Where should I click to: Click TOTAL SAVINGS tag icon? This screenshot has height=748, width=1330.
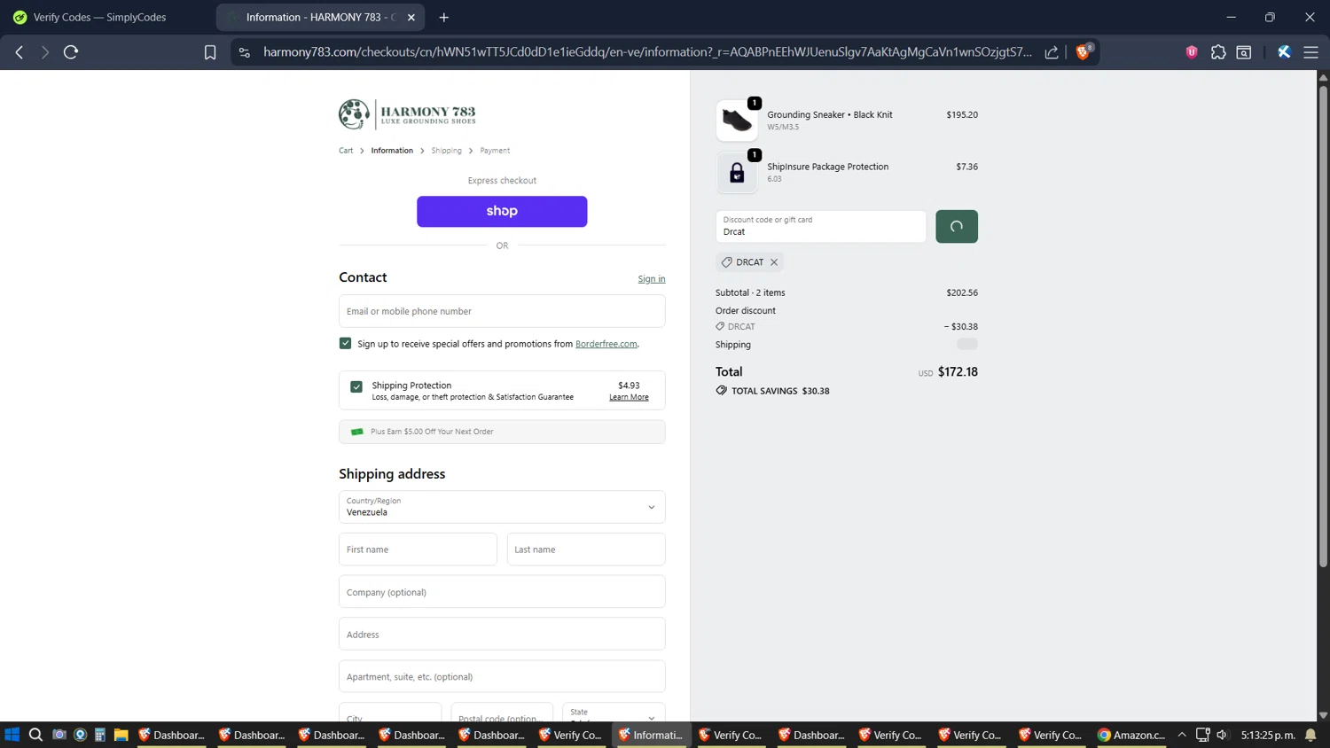722,390
